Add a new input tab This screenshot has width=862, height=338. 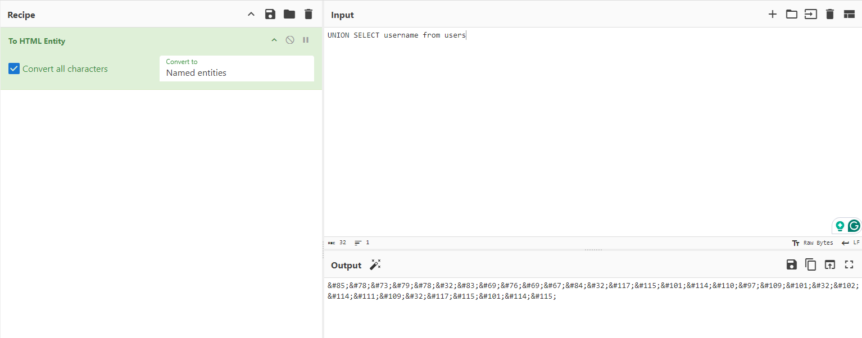773,15
